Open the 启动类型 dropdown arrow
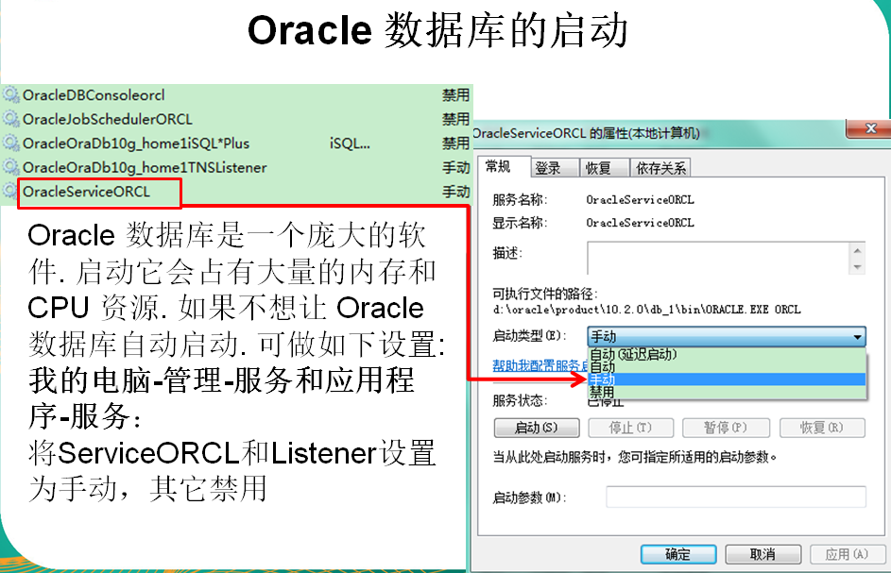This screenshot has height=573, width=891. tap(857, 337)
